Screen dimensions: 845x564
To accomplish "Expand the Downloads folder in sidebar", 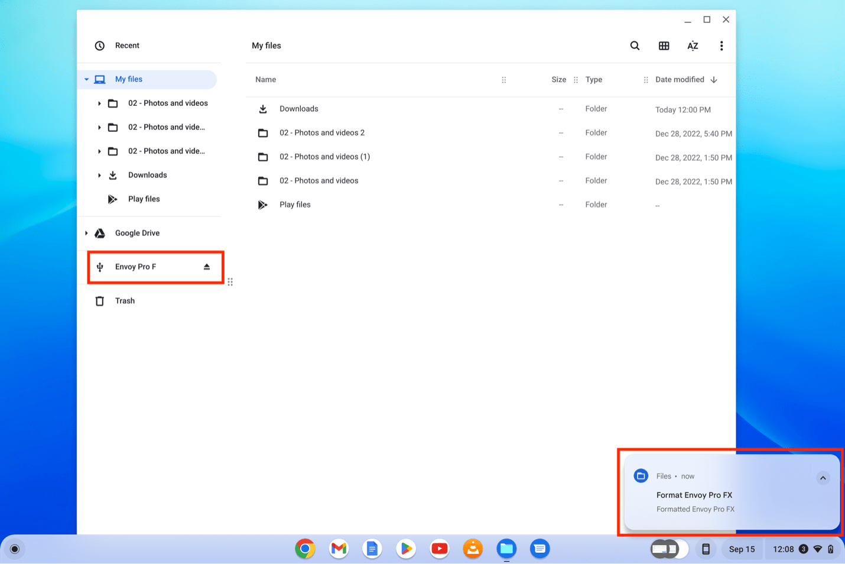I will [x=99, y=176].
